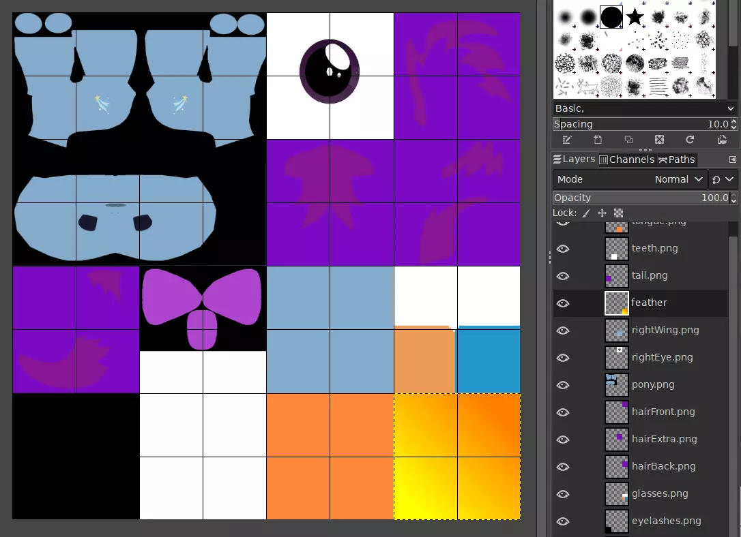Hide the teeth.png layer
The height and width of the screenshot is (537, 741).
[563, 249]
